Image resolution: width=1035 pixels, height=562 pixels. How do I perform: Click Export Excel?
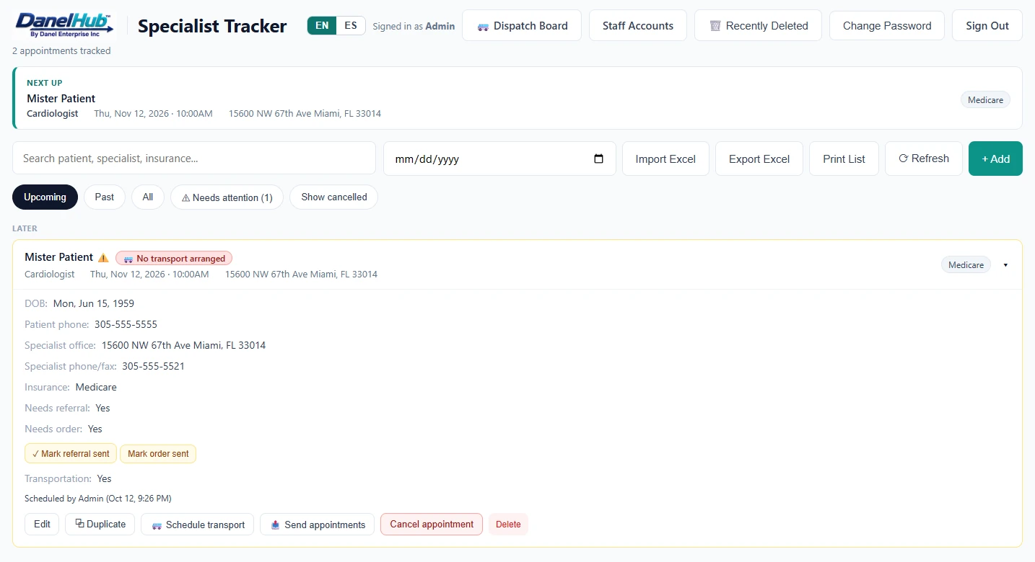tap(759, 159)
